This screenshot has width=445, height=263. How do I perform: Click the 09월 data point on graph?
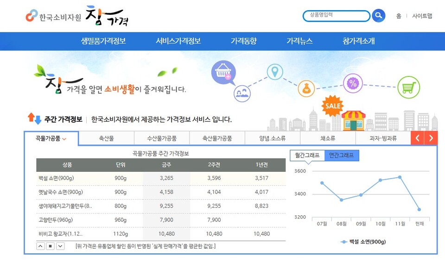click(x=361, y=195)
